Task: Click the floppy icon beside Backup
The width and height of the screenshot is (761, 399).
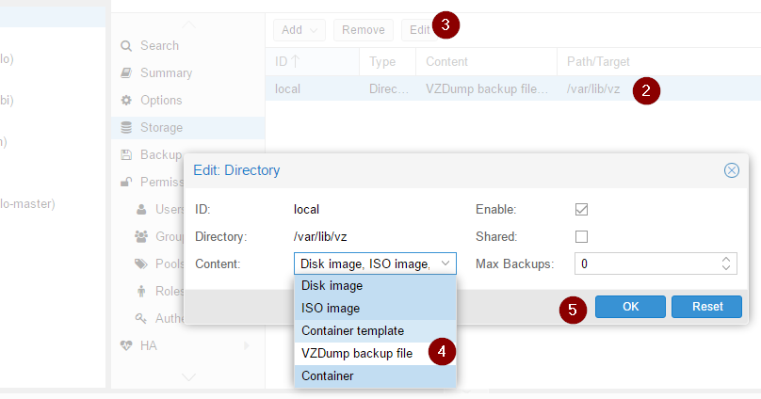Action: (126, 154)
